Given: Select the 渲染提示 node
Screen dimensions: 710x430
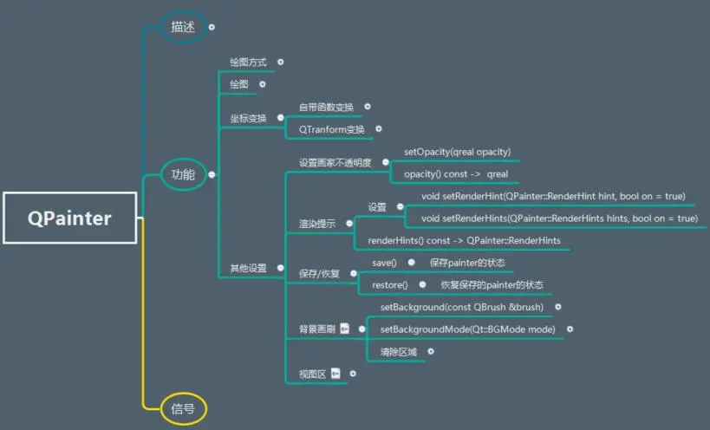Looking at the screenshot, I should click(x=317, y=224).
